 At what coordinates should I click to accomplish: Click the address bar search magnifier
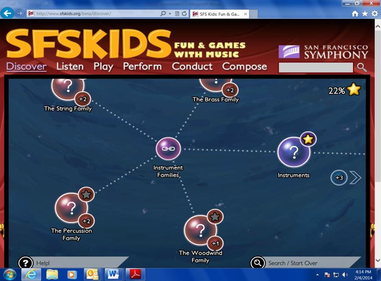coord(163,14)
